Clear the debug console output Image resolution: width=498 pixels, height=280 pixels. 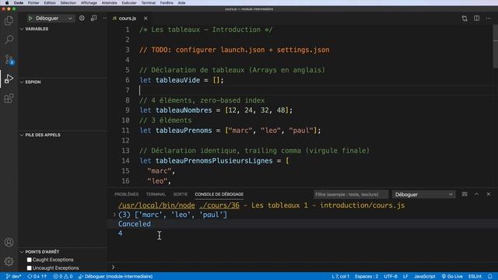coord(465,194)
